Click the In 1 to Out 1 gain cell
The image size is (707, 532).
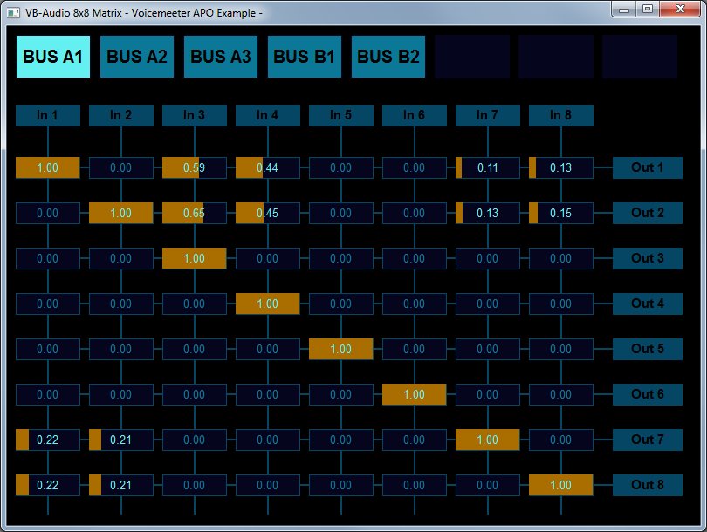pyautogui.click(x=48, y=167)
